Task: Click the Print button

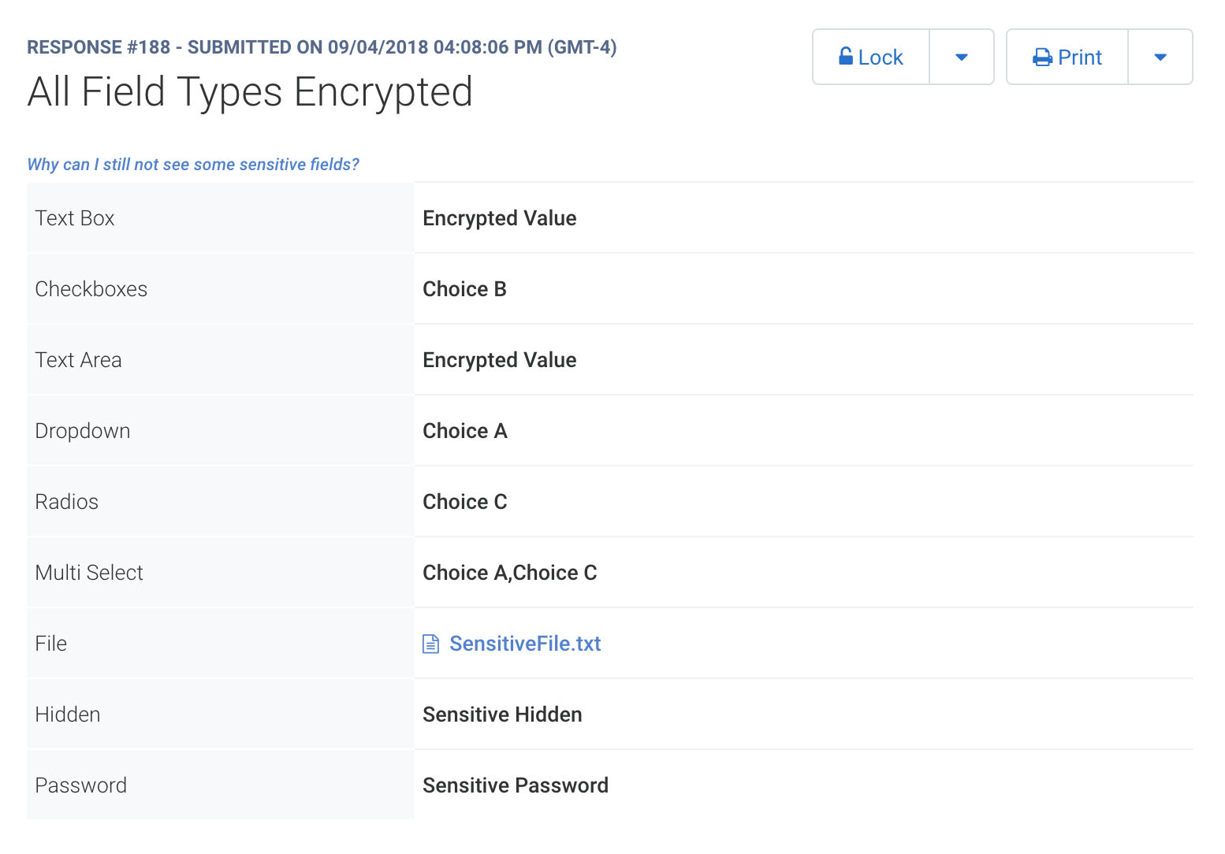Action: [1067, 57]
